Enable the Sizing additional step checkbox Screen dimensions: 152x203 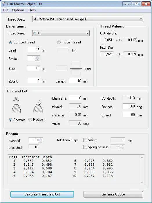pos(85,140)
